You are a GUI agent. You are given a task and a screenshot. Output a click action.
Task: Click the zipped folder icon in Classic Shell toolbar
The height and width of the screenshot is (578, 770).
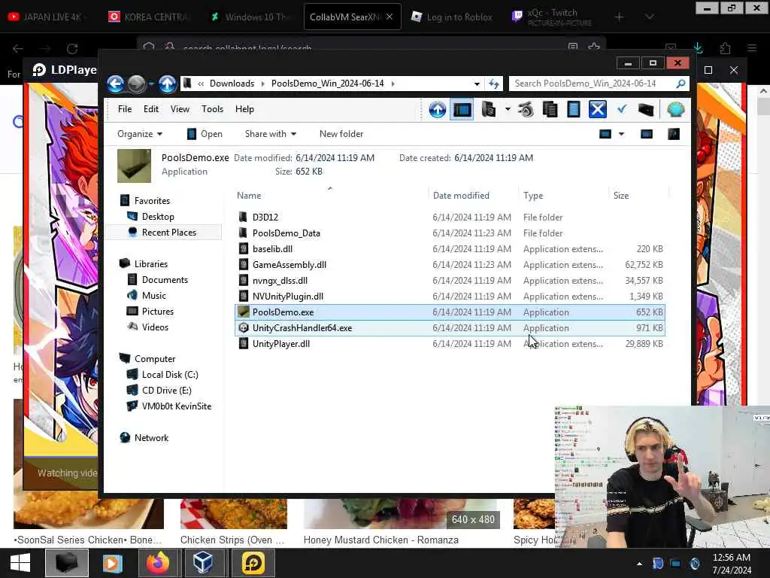click(488, 110)
